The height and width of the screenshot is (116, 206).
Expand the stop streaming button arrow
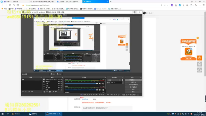(x=140, y=80)
